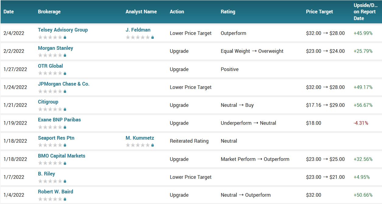This screenshot has height=204, width=382.
Task: Select Market Perform → Outperform rating
Action: 255,159
